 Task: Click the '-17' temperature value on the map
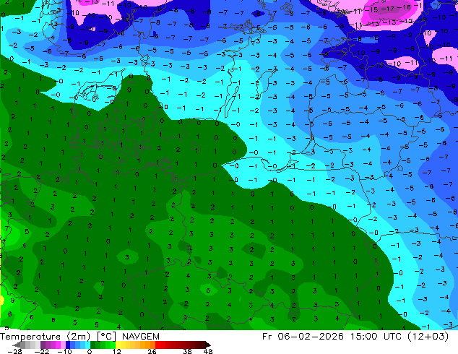[x=389, y=9]
